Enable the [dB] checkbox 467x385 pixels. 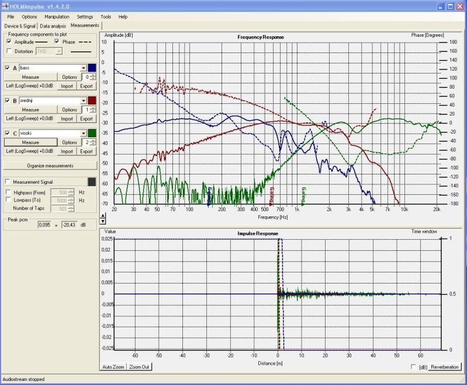pyautogui.click(x=413, y=366)
